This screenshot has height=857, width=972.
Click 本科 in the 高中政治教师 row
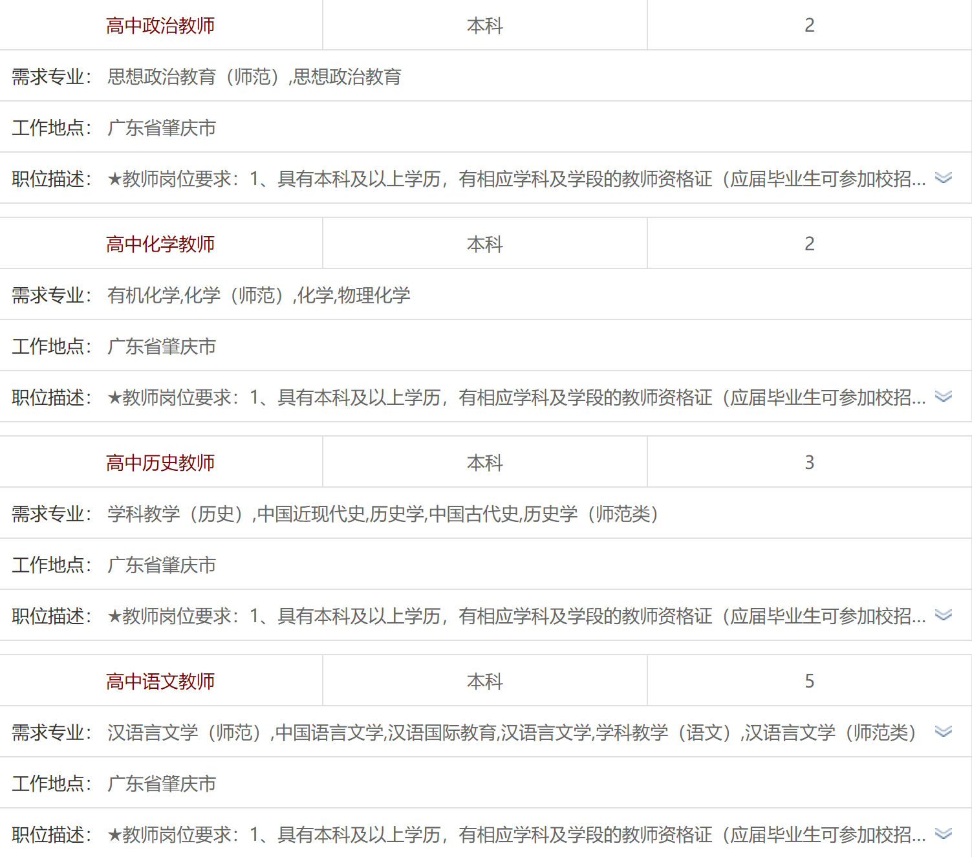click(x=484, y=25)
